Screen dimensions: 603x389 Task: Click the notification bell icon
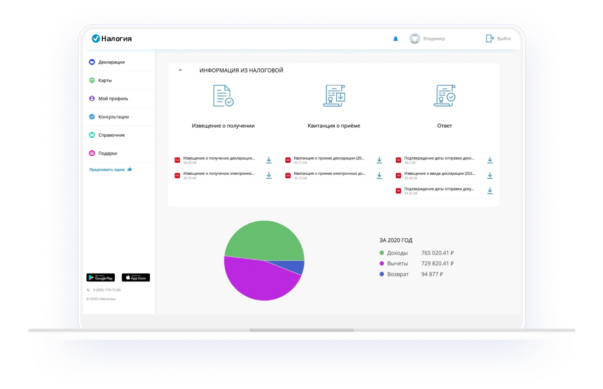pyautogui.click(x=396, y=39)
